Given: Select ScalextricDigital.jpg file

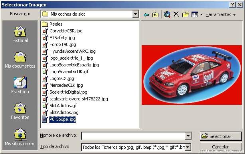Looking at the screenshot, I should click(68, 92).
